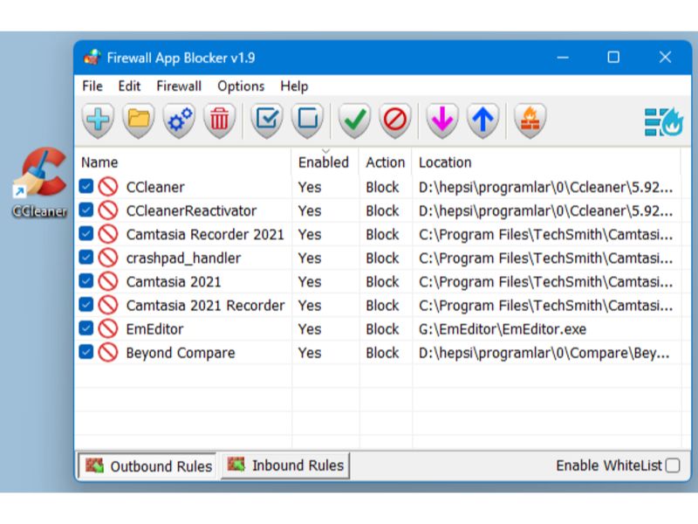This screenshot has height=524, width=698.
Task: Click the Firewall App Blocker title bar icon
Action: 92,58
